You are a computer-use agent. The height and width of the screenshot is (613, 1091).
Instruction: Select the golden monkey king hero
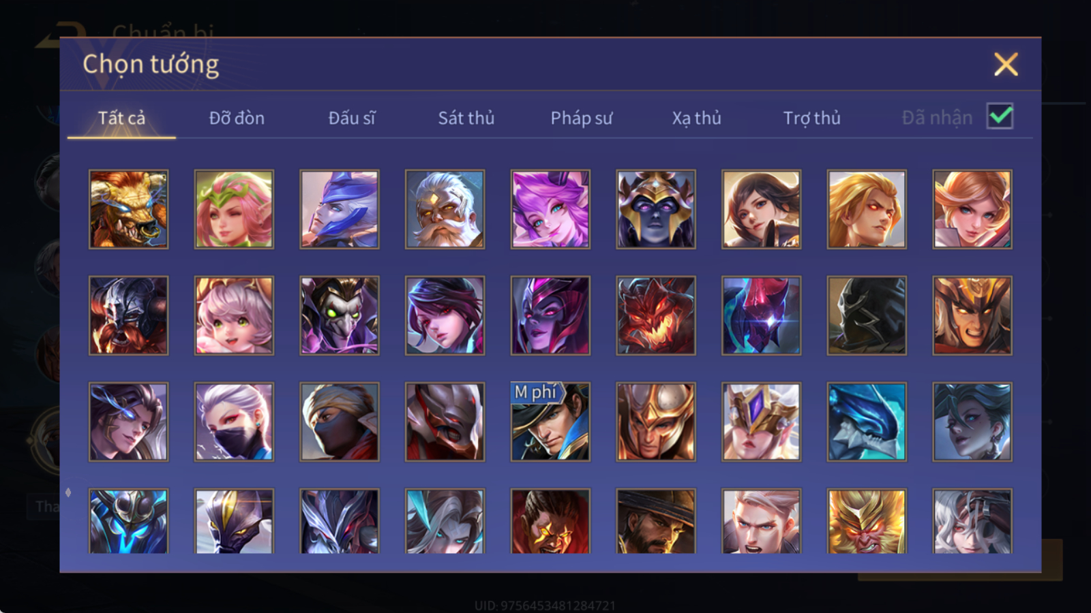(867, 521)
